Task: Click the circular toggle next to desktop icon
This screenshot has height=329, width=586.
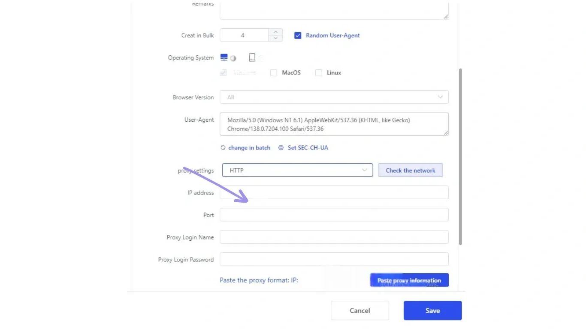Action: pyautogui.click(x=233, y=58)
